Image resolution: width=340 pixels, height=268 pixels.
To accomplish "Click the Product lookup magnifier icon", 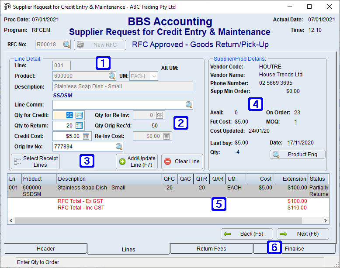I will 112,76.
